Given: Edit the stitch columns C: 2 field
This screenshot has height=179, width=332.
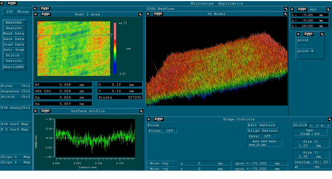Looking at the screenshot, I should click(x=314, y=125).
